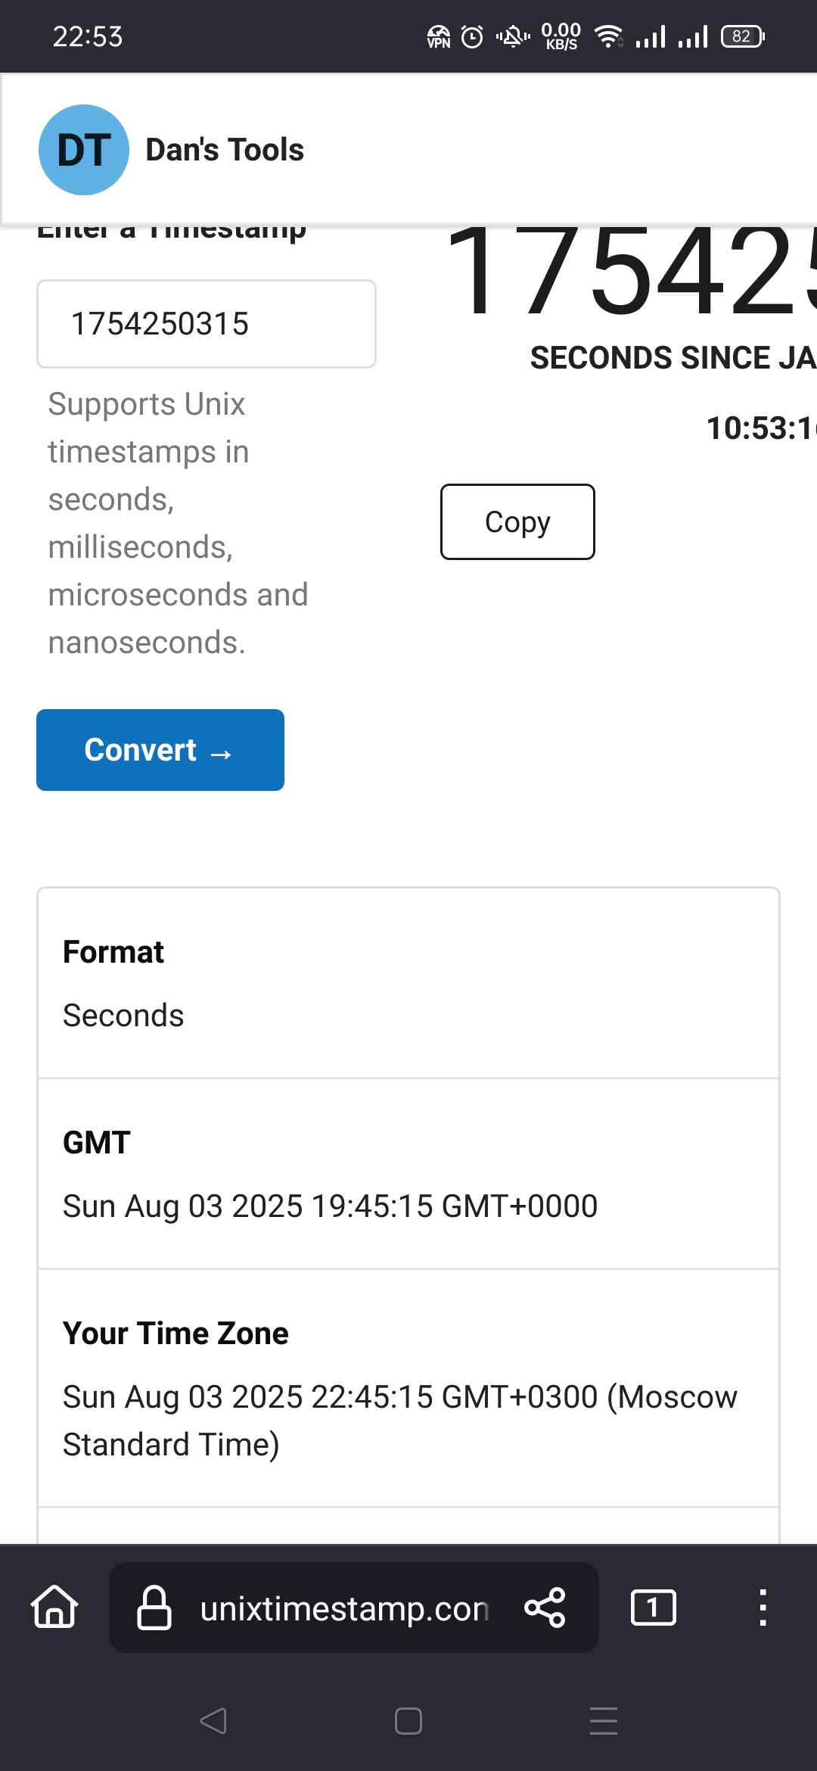
Task: Tap the VPN status bar icon
Action: [x=439, y=36]
